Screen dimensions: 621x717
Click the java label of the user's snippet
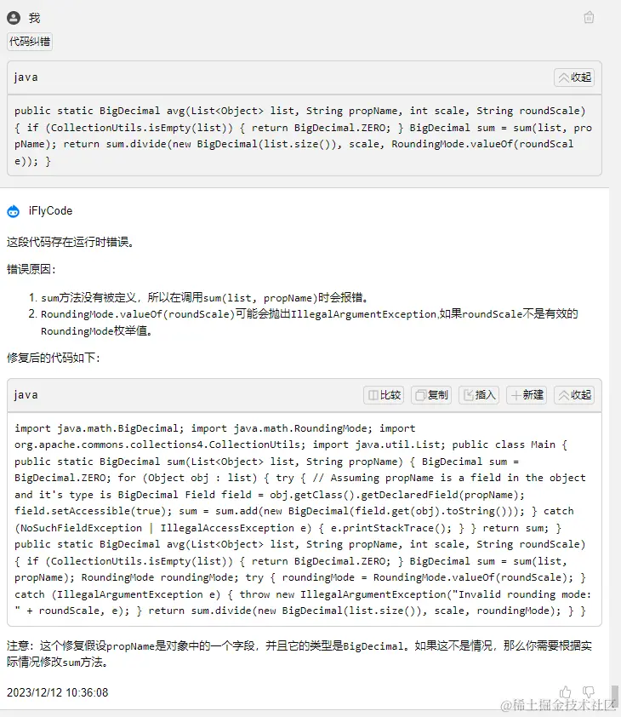pyautogui.click(x=26, y=77)
